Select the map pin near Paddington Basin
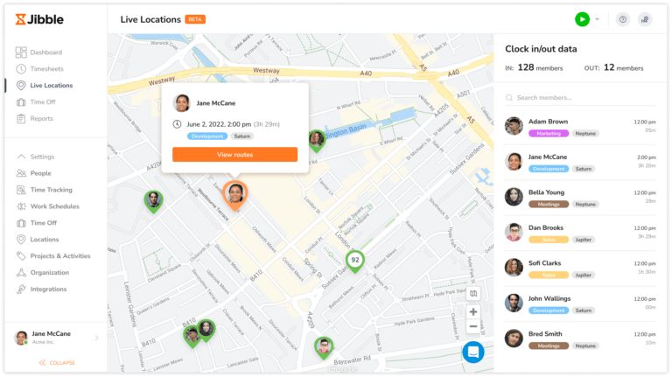Screen dimensions: 672x377 point(317,141)
